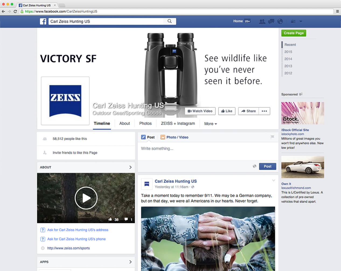Open privacy shortcuts lock icon

pyautogui.click(x=293, y=21)
